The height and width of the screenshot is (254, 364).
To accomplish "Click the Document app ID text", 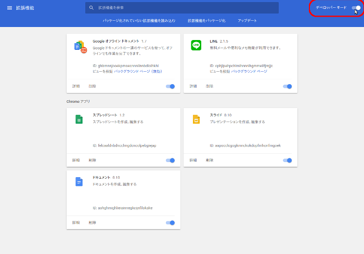I will [123, 208].
